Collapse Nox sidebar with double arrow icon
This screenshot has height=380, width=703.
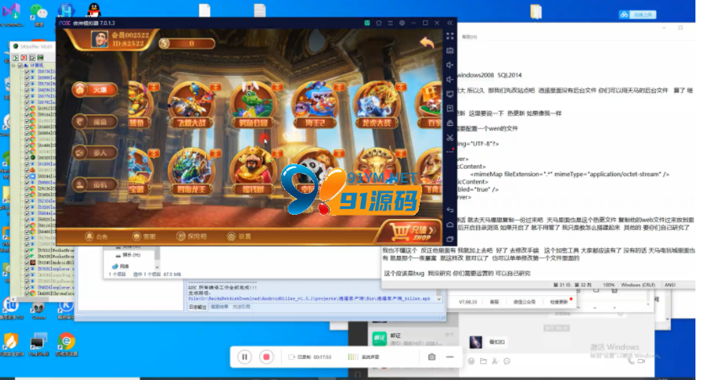(x=450, y=23)
